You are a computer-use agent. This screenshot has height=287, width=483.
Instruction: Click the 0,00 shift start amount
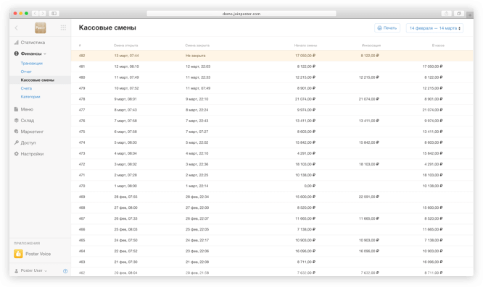tap(310, 186)
